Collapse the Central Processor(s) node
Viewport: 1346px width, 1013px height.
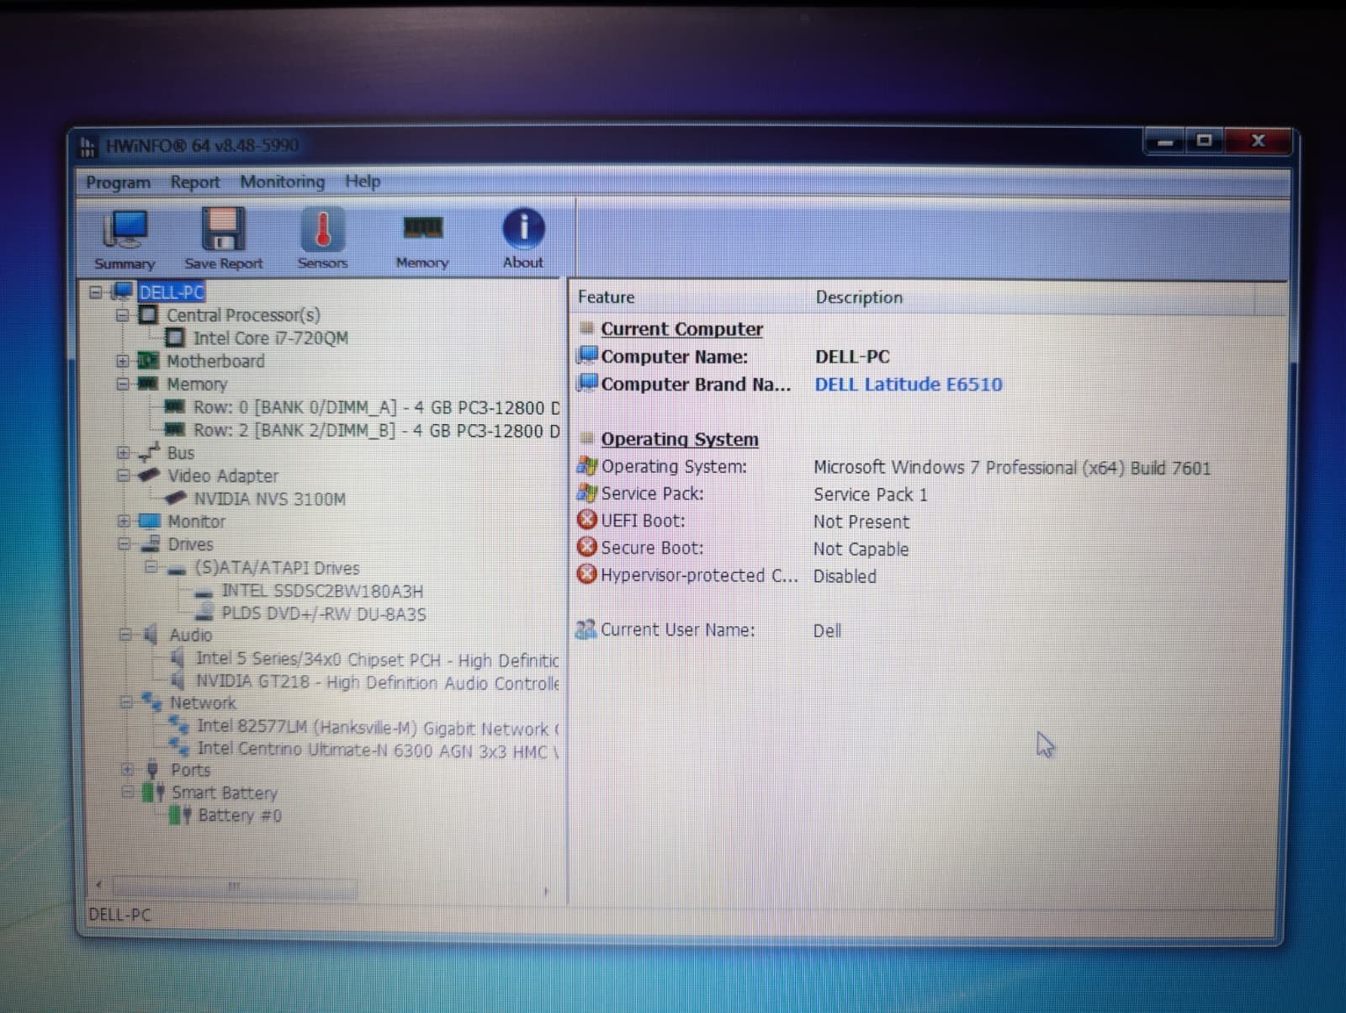click(123, 316)
